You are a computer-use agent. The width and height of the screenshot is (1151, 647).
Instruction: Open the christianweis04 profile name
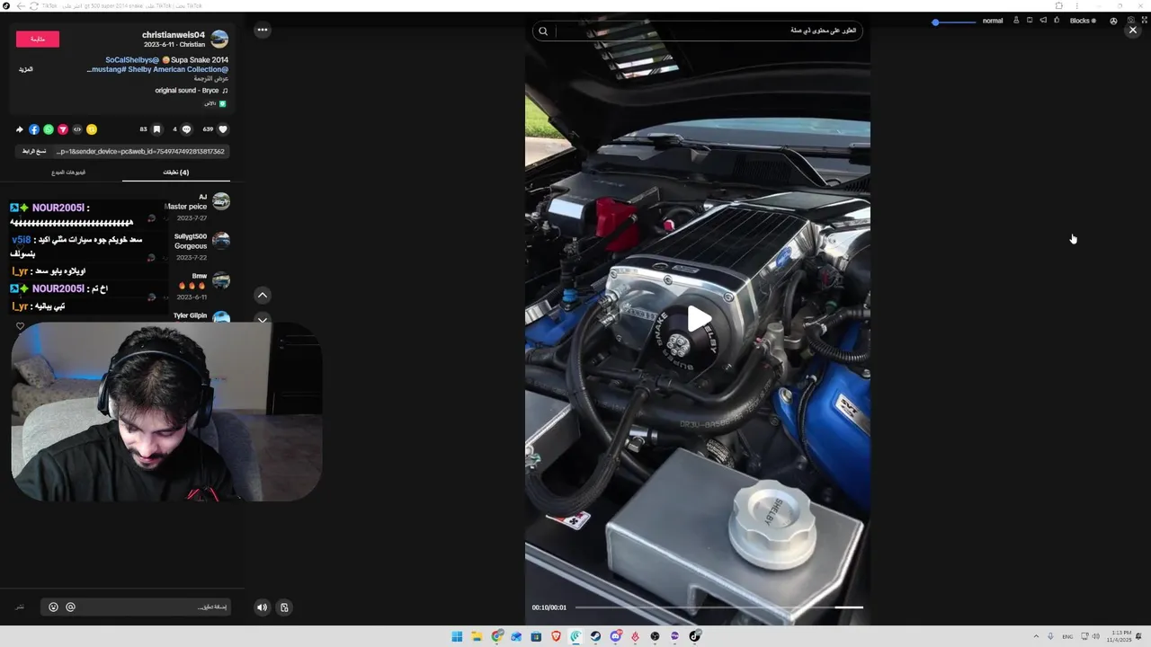point(174,35)
